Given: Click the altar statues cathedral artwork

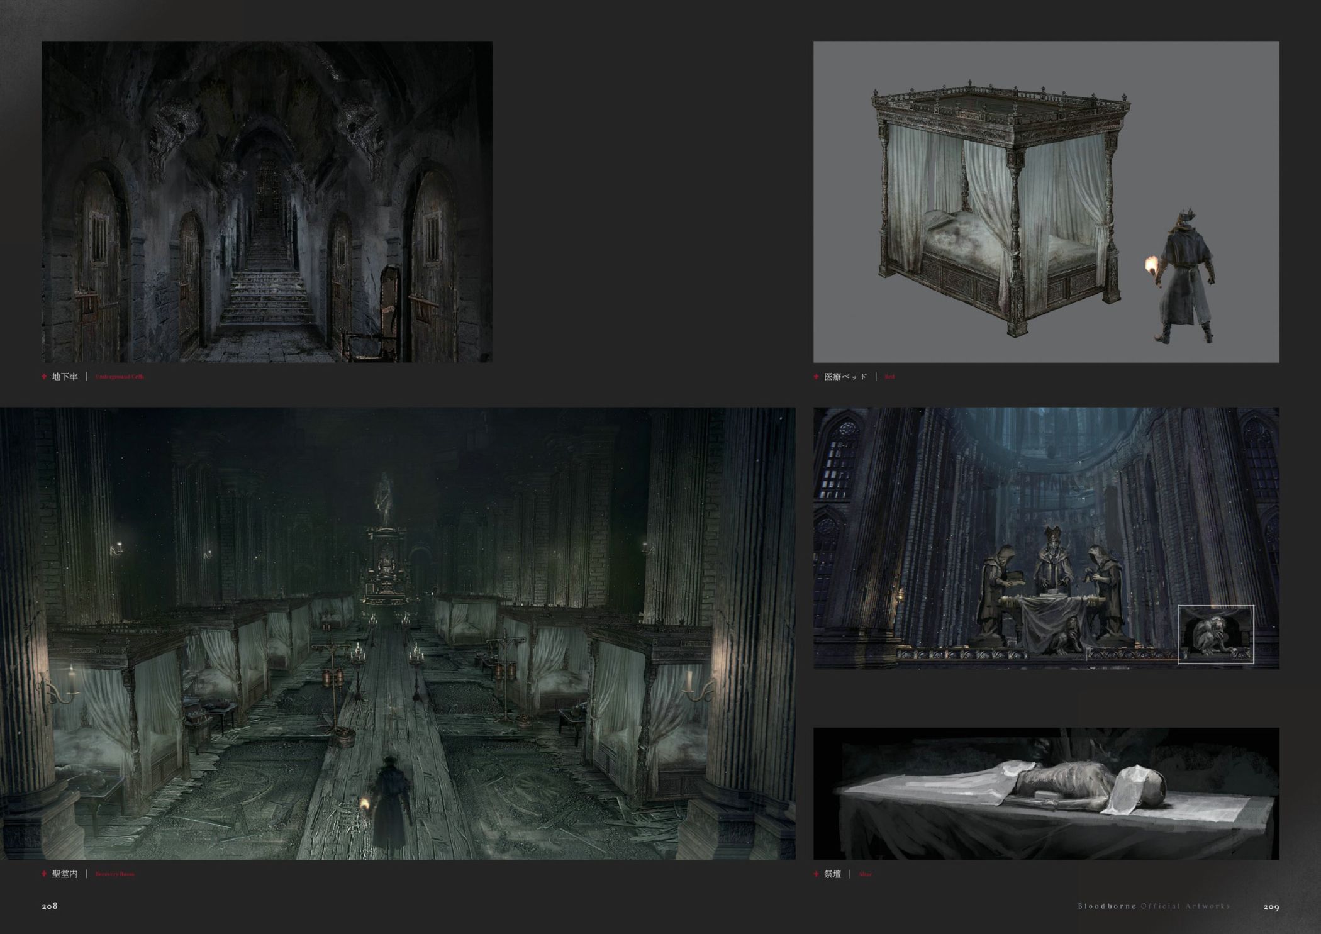Looking at the screenshot, I should coord(1045,538).
